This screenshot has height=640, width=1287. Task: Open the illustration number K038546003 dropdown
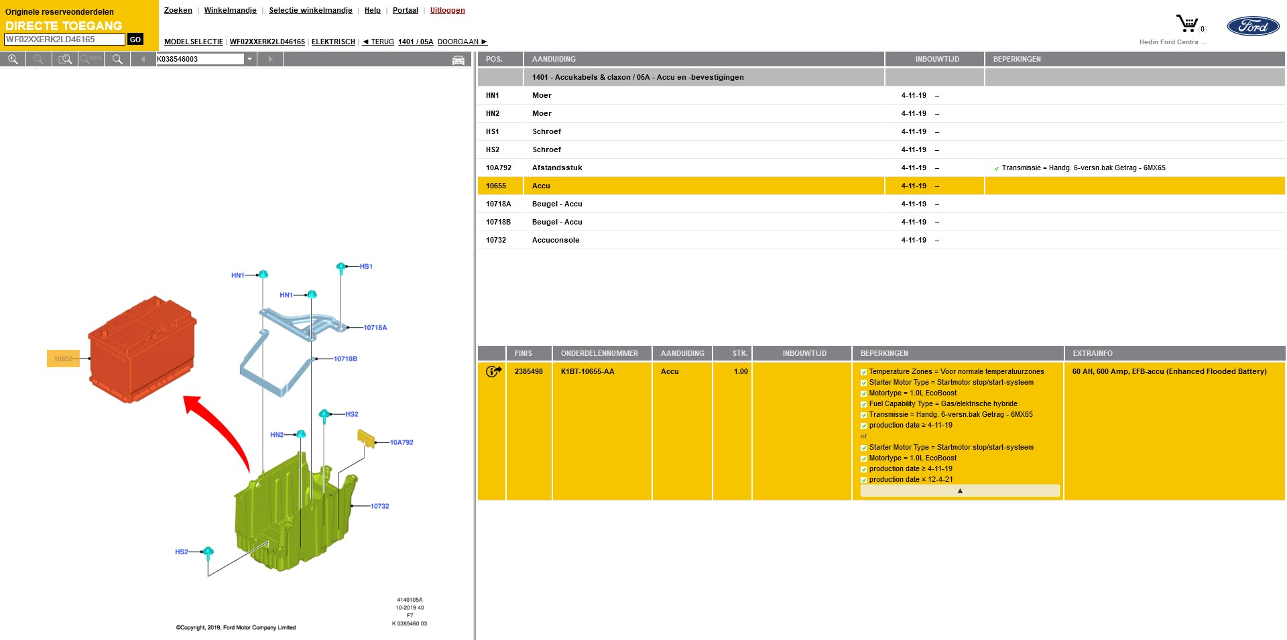249,59
